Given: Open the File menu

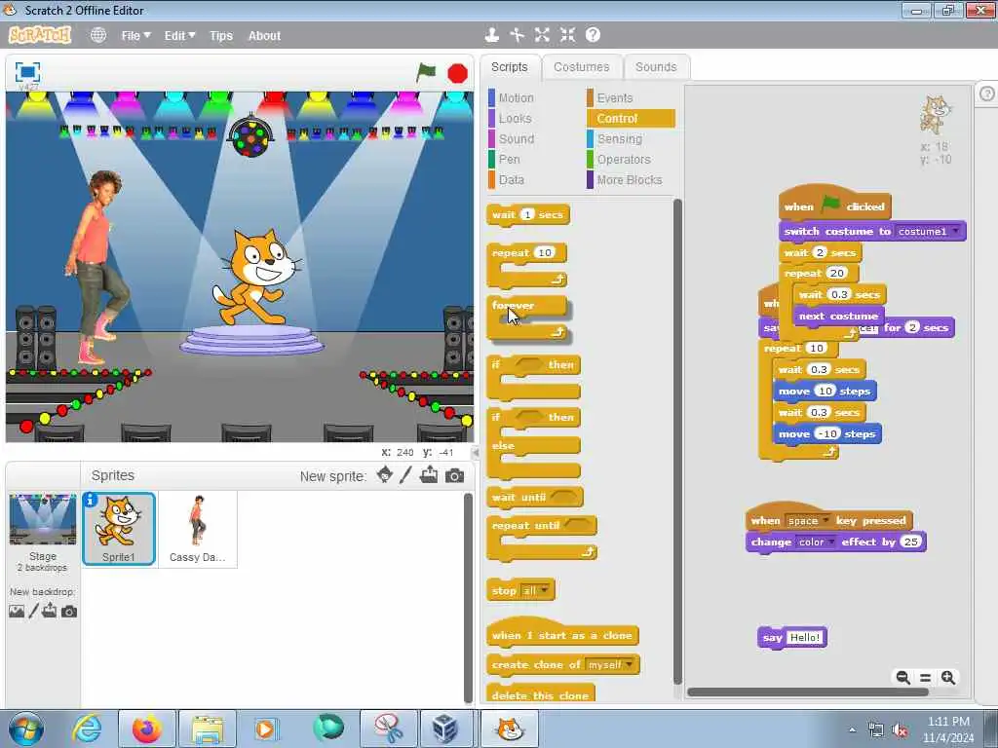Looking at the screenshot, I should [x=135, y=36].
